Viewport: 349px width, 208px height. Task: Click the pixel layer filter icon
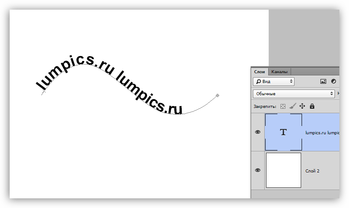click(x=324, y=81)
